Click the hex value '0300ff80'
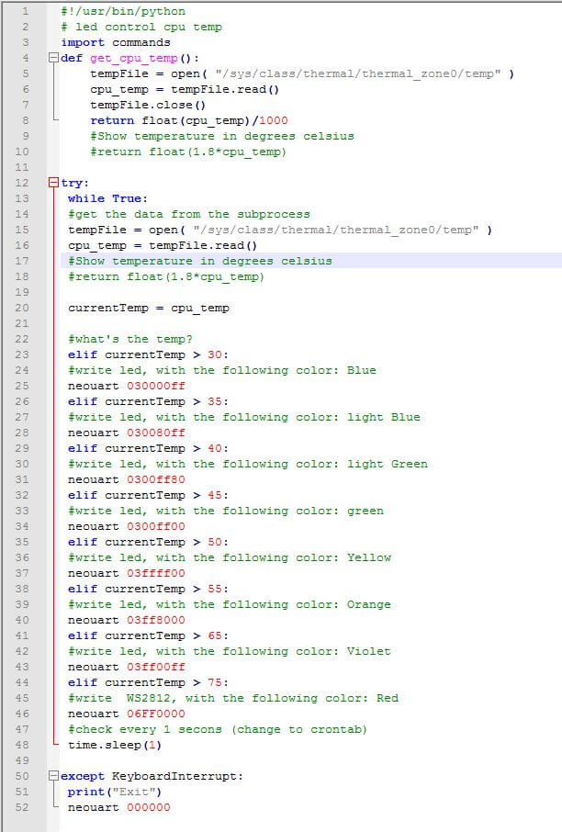562x832 pixels. pos(156,479)
